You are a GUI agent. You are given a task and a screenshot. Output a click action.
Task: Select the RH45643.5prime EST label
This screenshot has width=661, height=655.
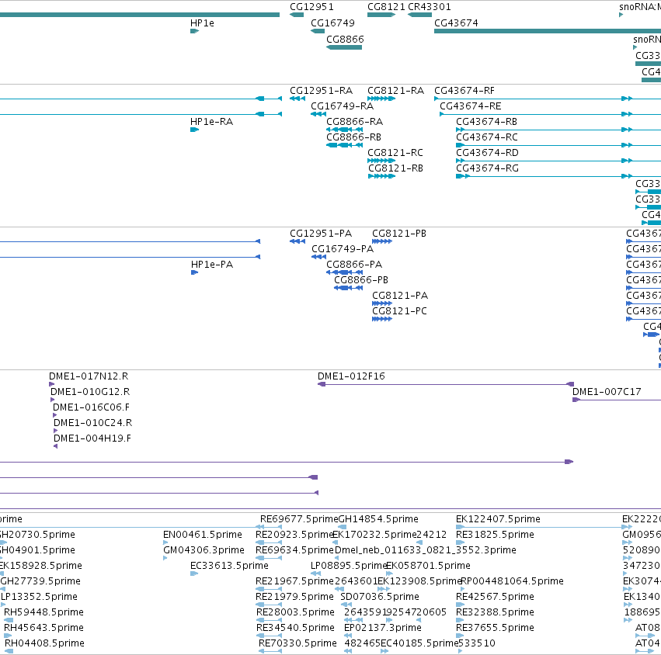point(43,629)
